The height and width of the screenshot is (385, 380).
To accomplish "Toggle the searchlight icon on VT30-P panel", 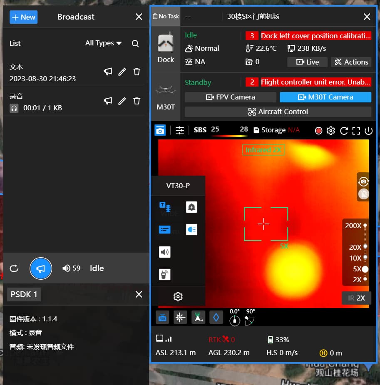I will pos(191,229).
